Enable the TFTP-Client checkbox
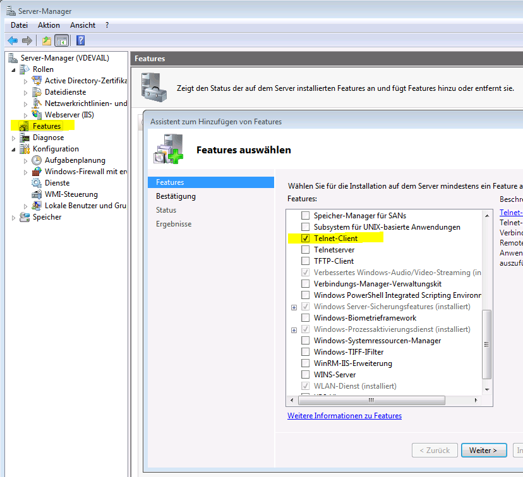The height and width of the screenshot is (477, 523). pos(305,261)
